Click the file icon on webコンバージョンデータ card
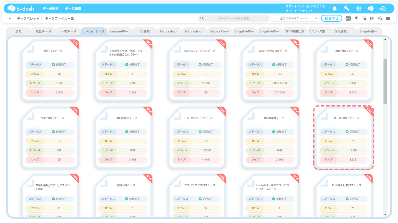Image resolution: width=398 pixels, height=223 pixels. pyautogui.click(x=178, y=49)
